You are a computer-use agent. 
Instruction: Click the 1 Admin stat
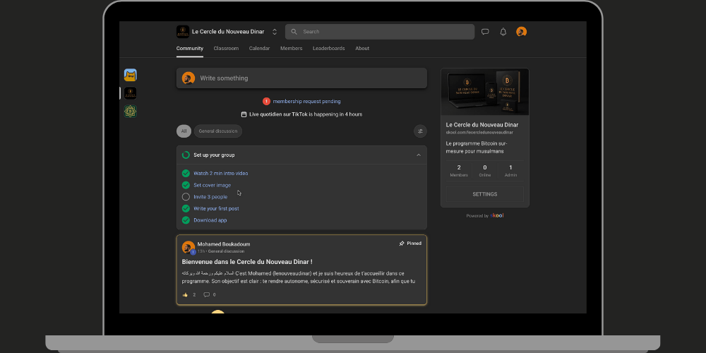[x=510, y=171]
